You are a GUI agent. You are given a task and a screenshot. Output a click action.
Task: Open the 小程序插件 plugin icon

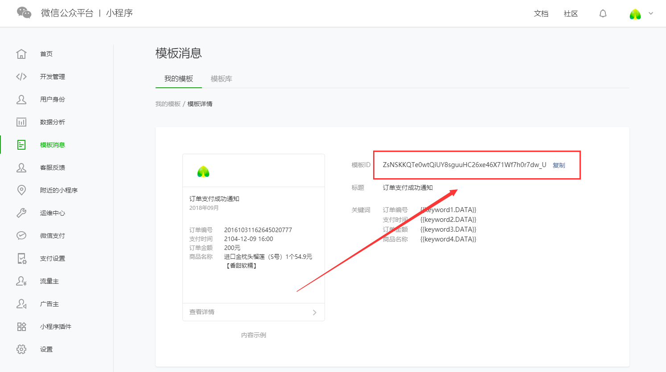point(21,327)
